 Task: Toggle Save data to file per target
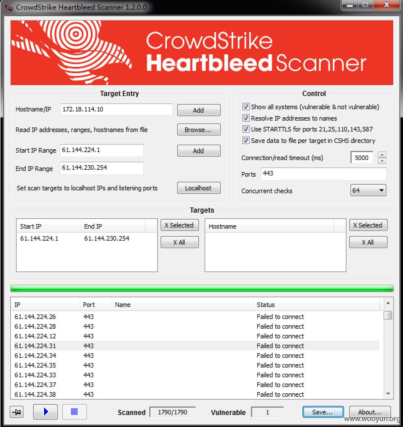(x=246, y=140)
